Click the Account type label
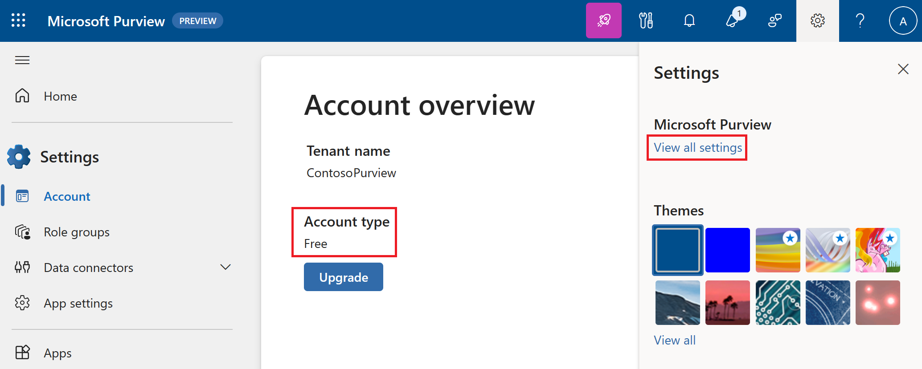This screenshot has width=922, height=369. tap(347, 222)
